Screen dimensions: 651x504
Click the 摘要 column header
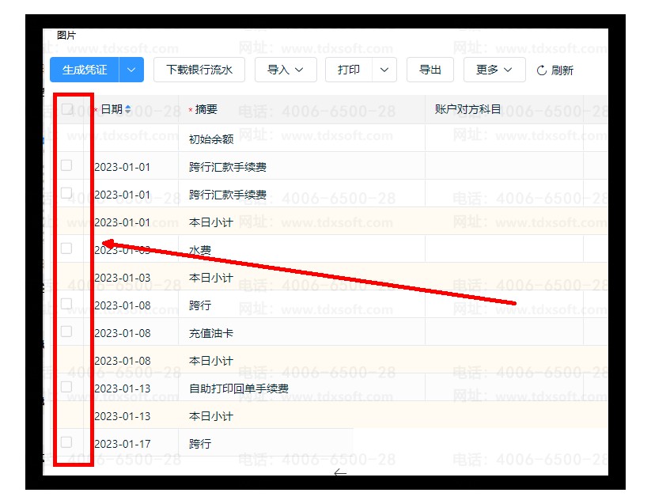point(206,109)
